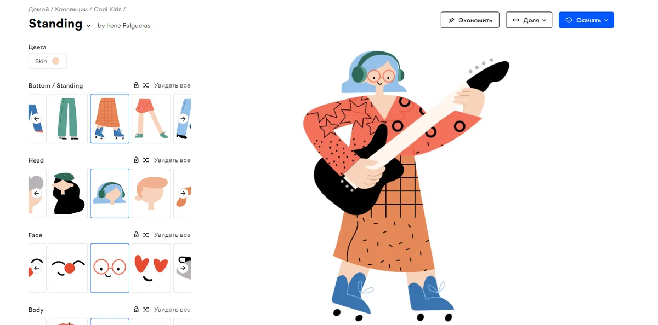
Task: Click Увидеть все for Head
Action: pyautogui.click(x=172, y=160)
